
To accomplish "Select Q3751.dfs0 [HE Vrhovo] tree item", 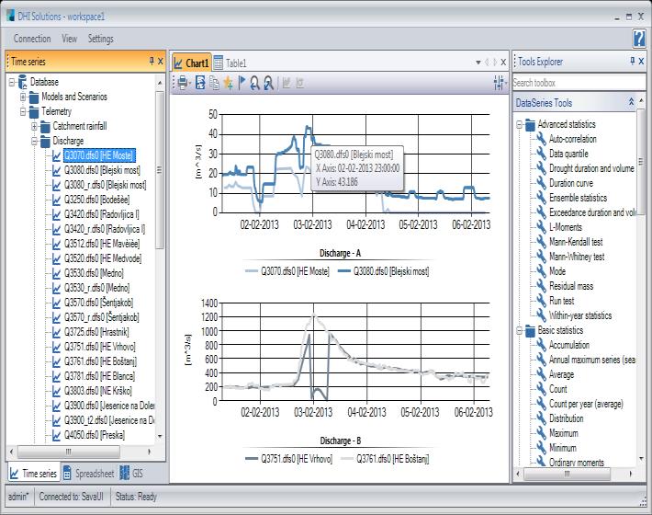I will tap(99, 347).
